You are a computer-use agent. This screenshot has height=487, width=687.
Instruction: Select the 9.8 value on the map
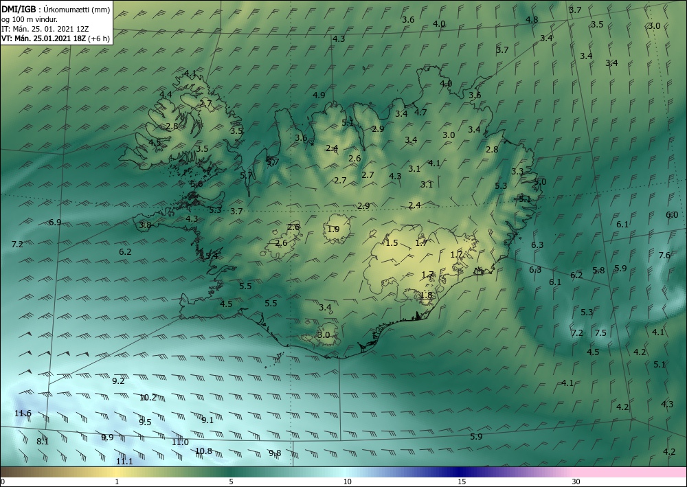[275, 453]
